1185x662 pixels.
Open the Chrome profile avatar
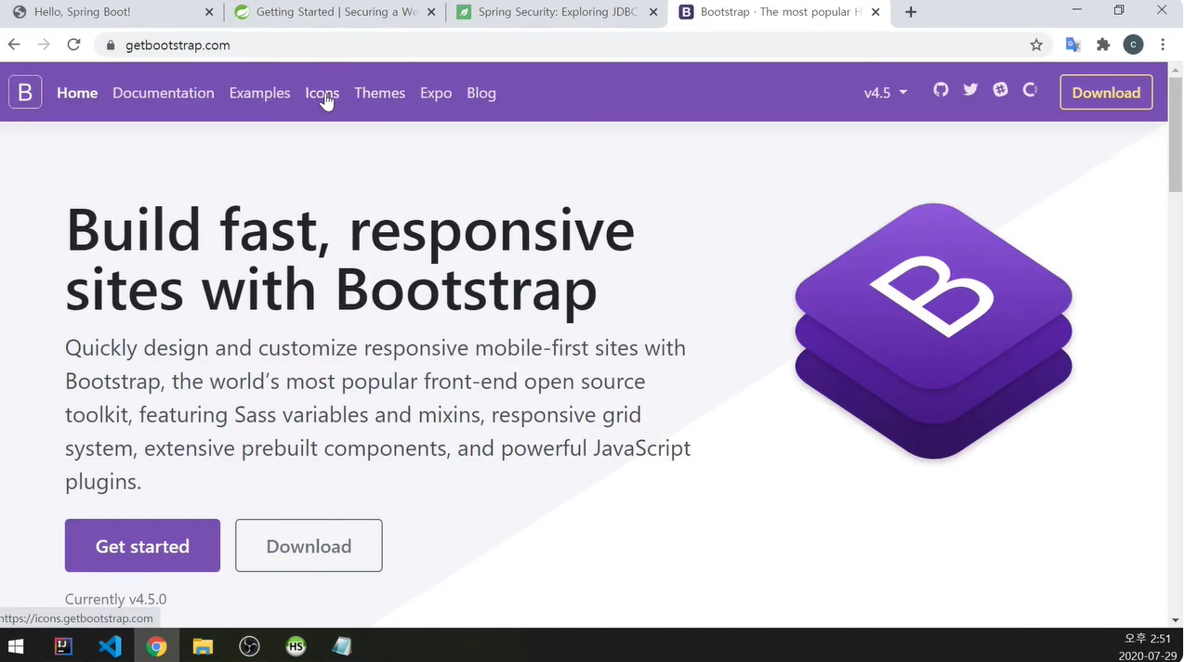1133,45
